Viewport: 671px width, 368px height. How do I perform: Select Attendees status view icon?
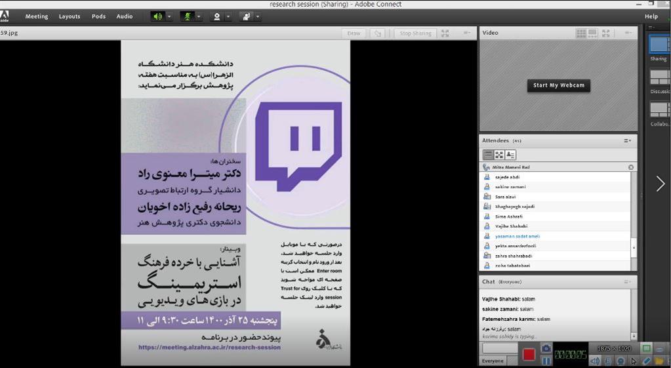(510, 155)
